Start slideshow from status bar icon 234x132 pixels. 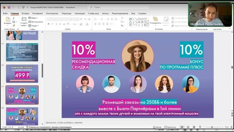200,127
